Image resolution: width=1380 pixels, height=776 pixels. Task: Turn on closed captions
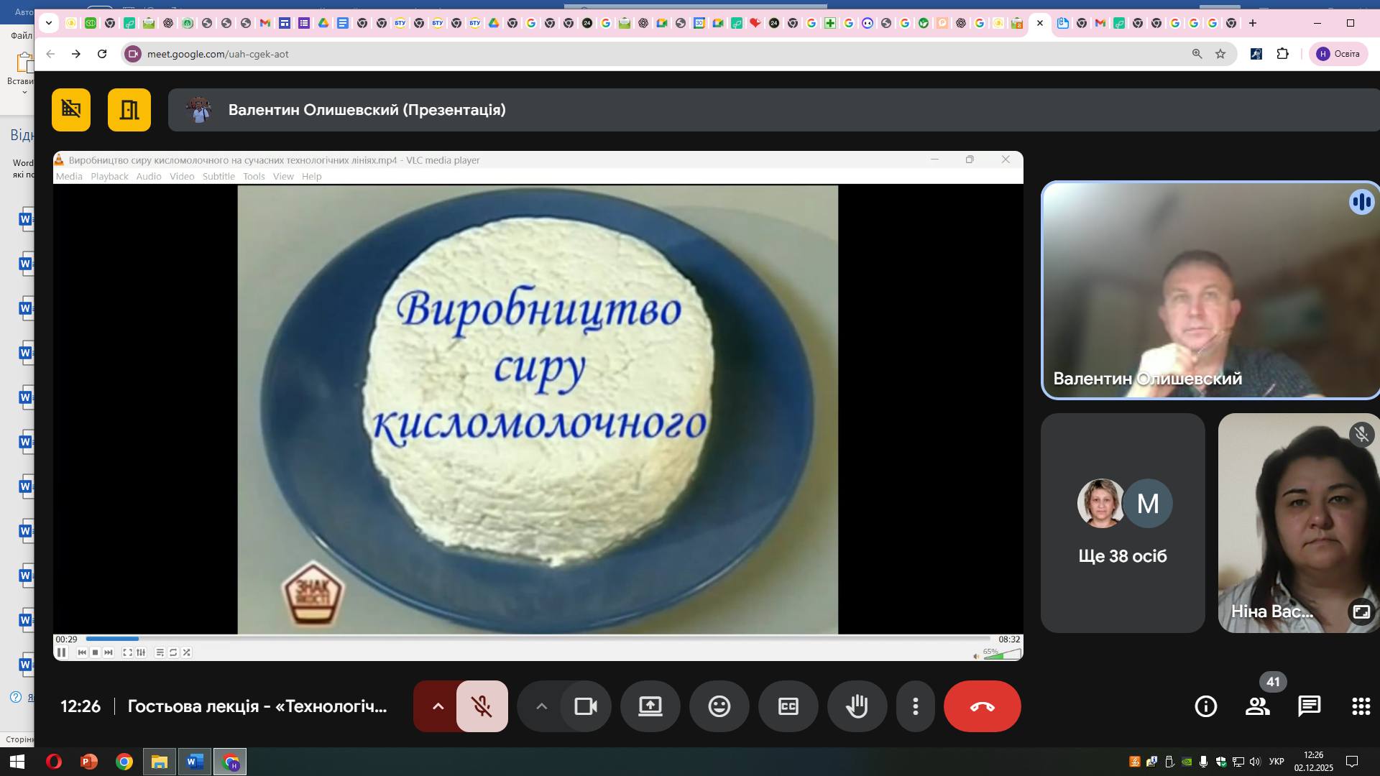788,706
